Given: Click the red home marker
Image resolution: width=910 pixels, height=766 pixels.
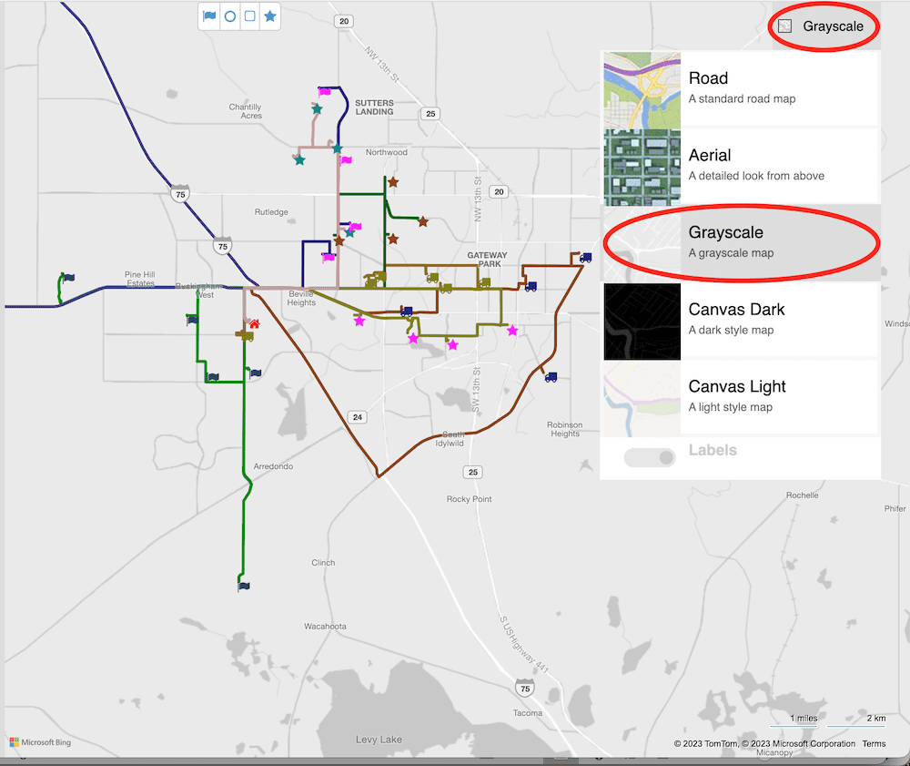Looking at the screenshot, I should click(254, 323).
